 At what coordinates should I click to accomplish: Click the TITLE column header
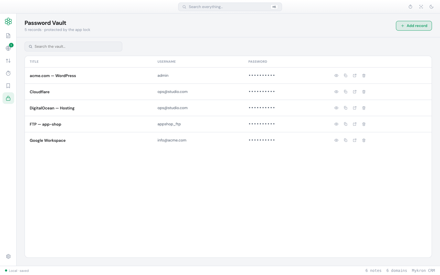pyautogui.click(x=34, y=62)
